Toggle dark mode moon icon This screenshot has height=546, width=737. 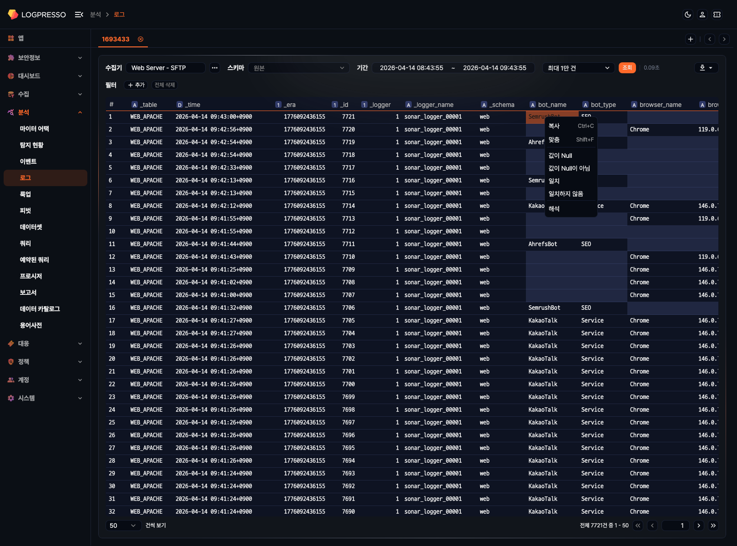click(688, 15)
